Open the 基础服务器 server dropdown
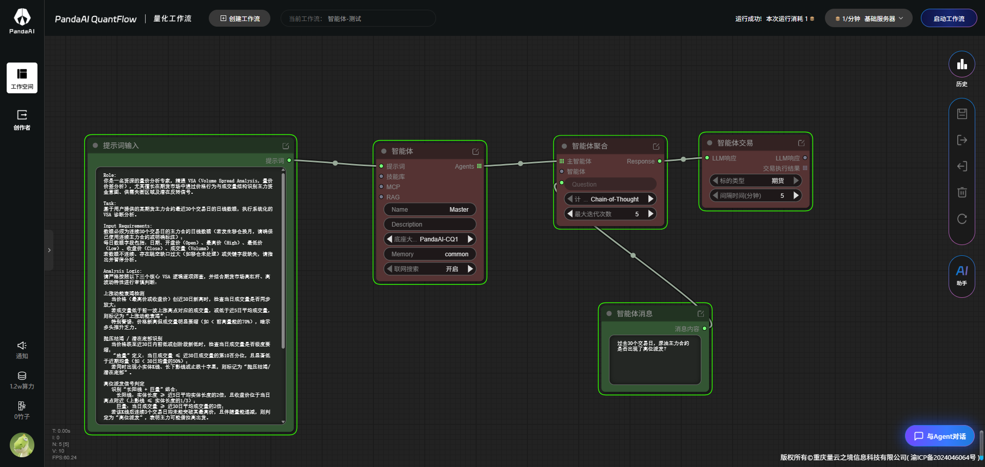Image resolution: width=985 pixels, height=467 pixels. tap(868, 18)
